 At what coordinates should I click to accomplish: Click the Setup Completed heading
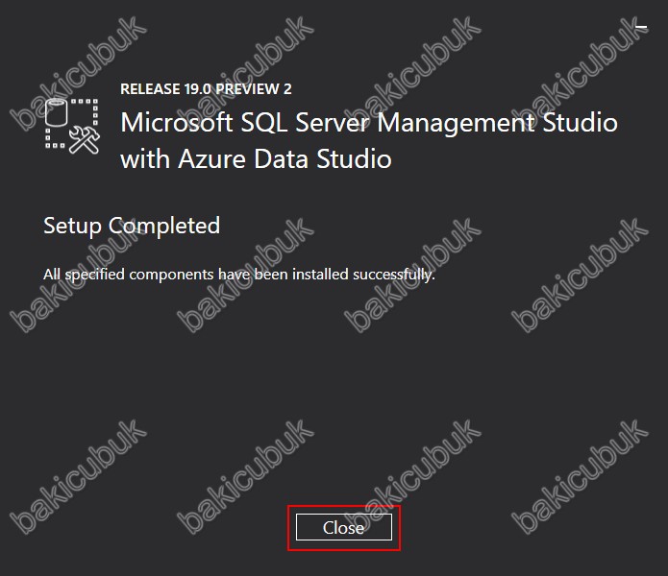(x=132, y=226)
